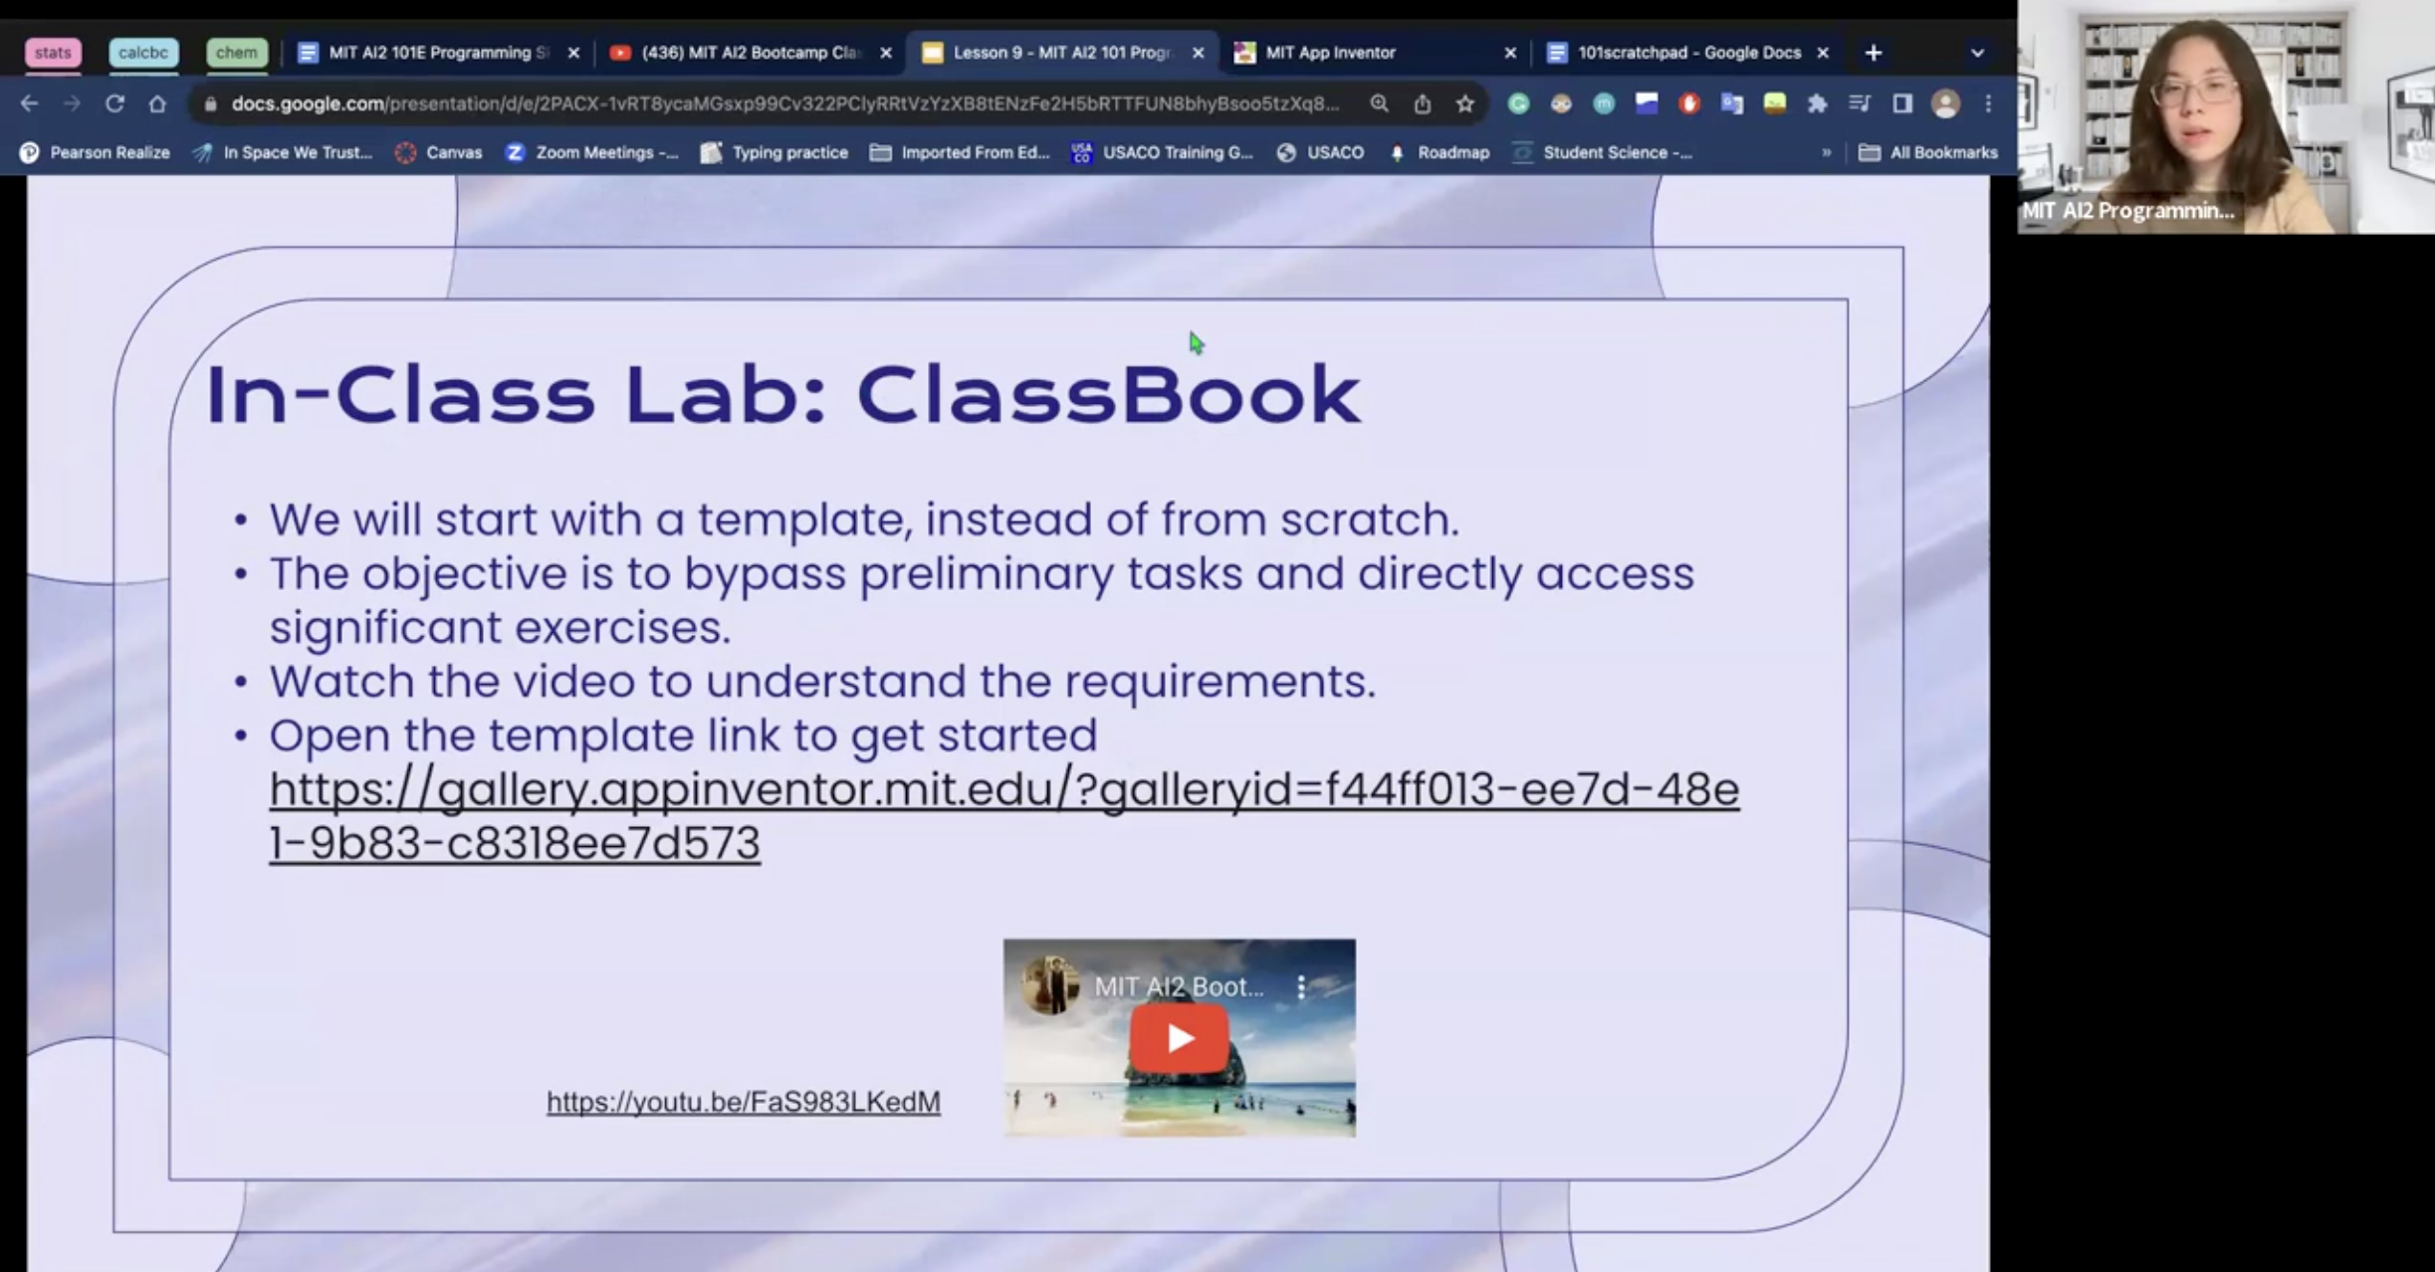
Task: Click the share icon in the address bar
Action: [1422, 103]
